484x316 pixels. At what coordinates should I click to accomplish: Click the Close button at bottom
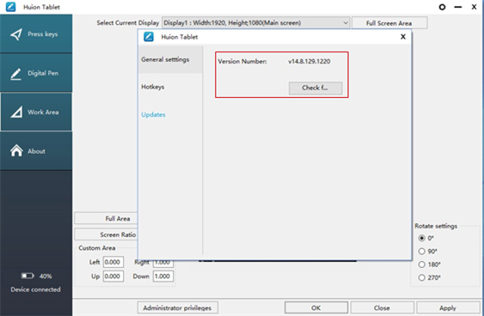[x=383, y=308]
